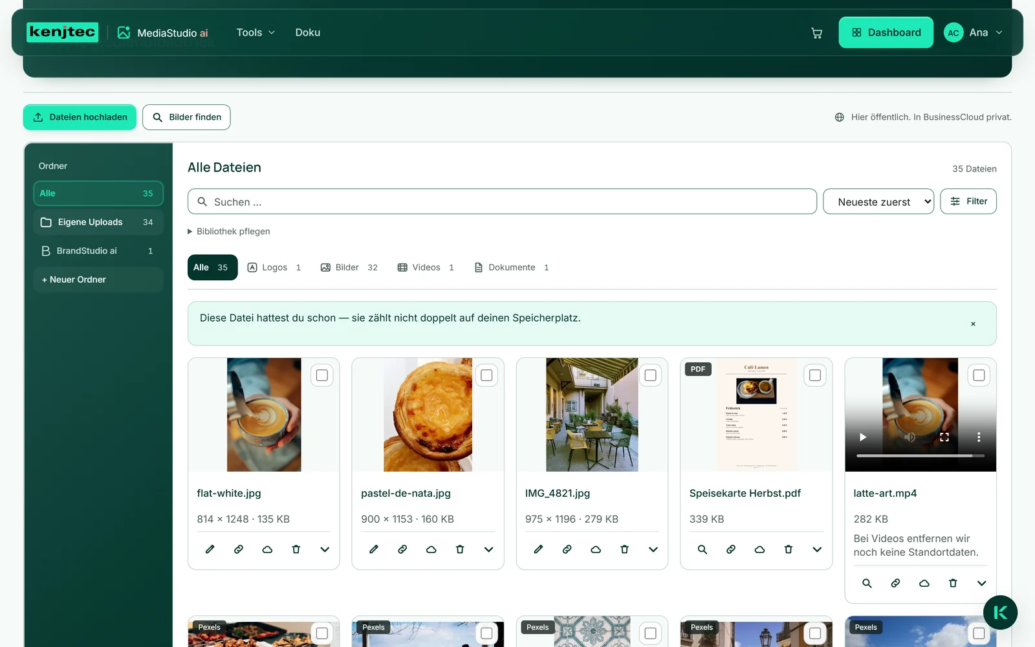Click Dateien hochladen button
This screenshot has height=647, width=1035.
[80, 117]
